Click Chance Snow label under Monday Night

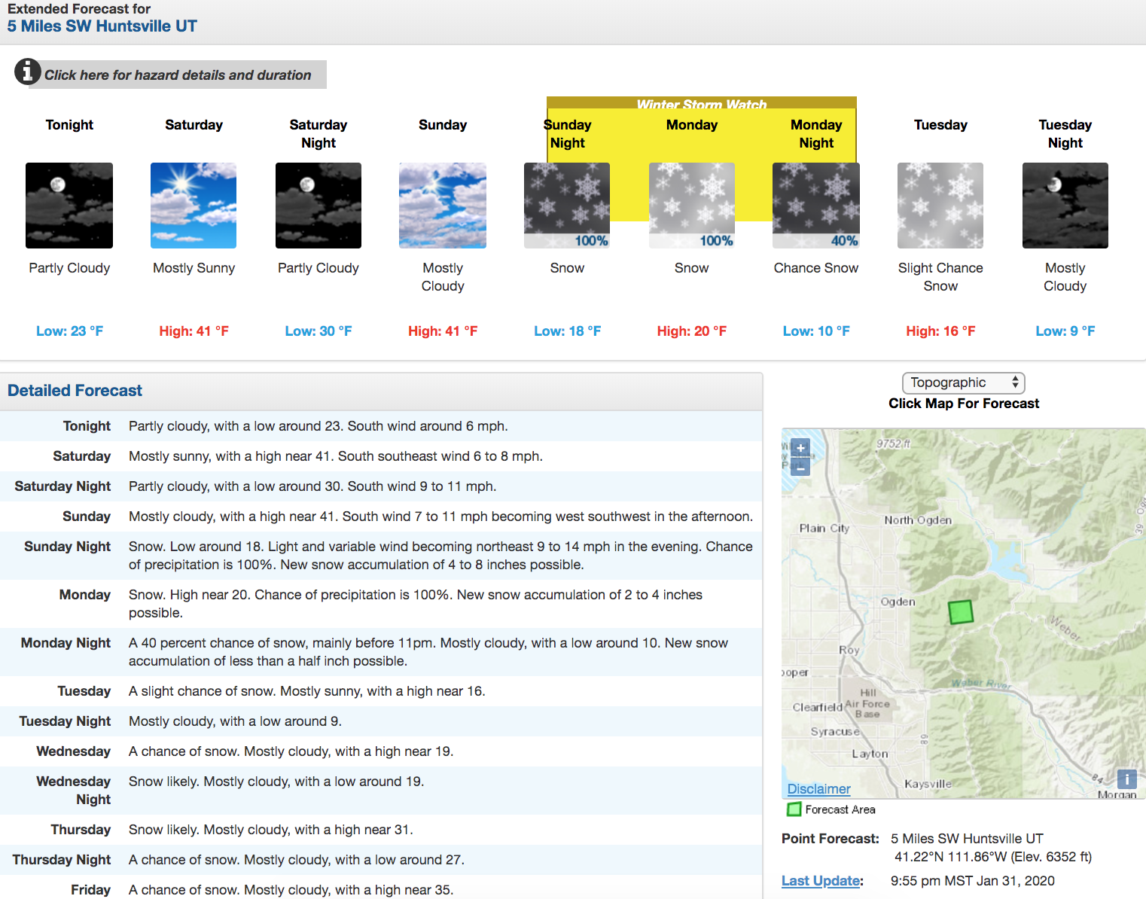816,268
